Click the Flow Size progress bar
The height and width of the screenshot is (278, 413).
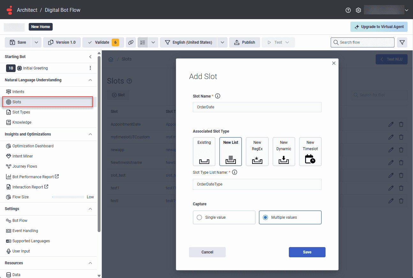coord(68,197)
